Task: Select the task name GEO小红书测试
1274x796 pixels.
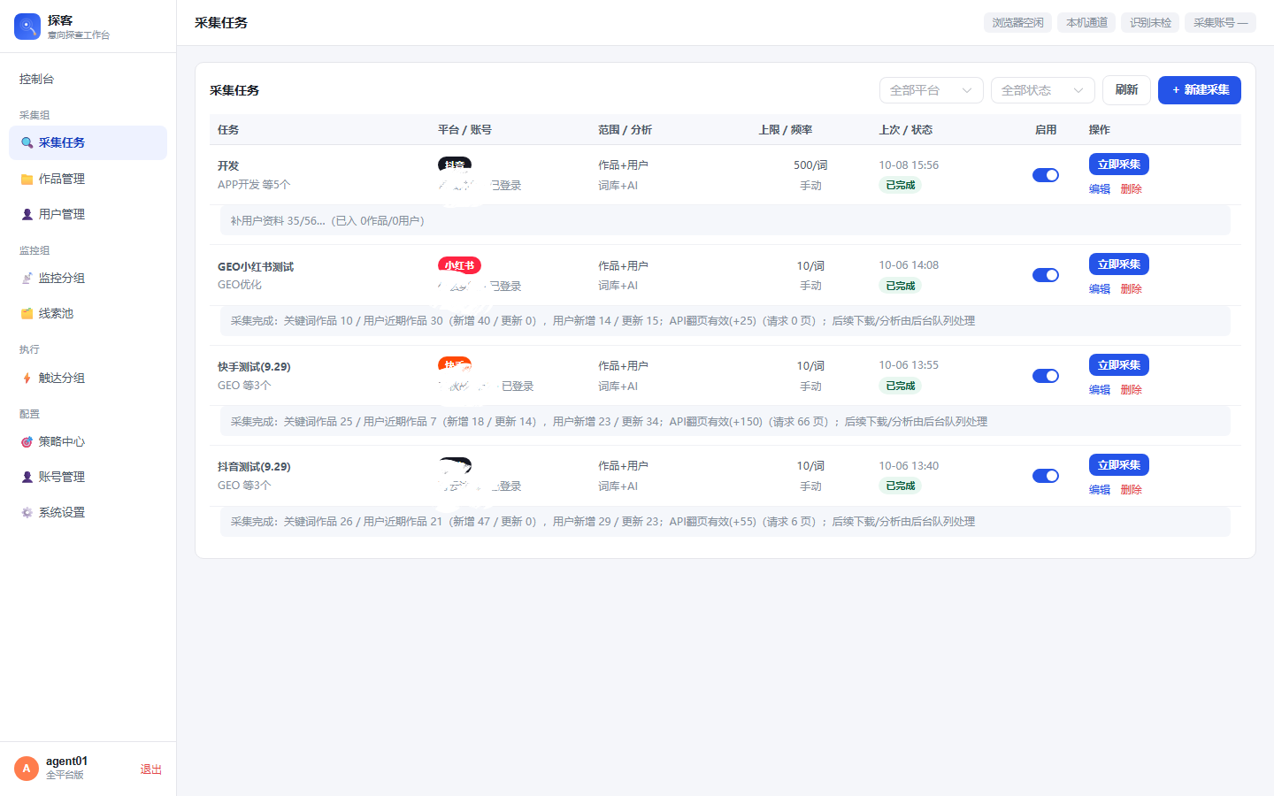Action: tap(256, 267)
